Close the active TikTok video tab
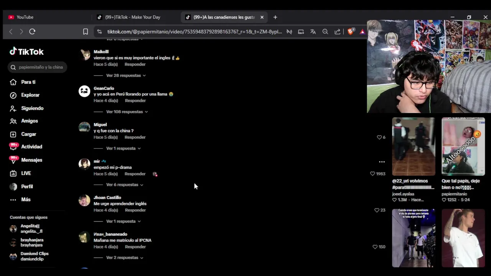Screen dimensions: 491x276 262,17
